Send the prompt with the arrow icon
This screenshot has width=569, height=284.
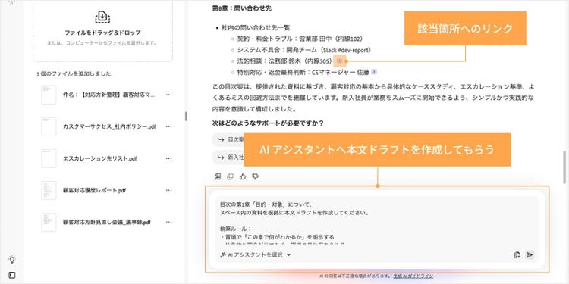click(x=530, y=255)
